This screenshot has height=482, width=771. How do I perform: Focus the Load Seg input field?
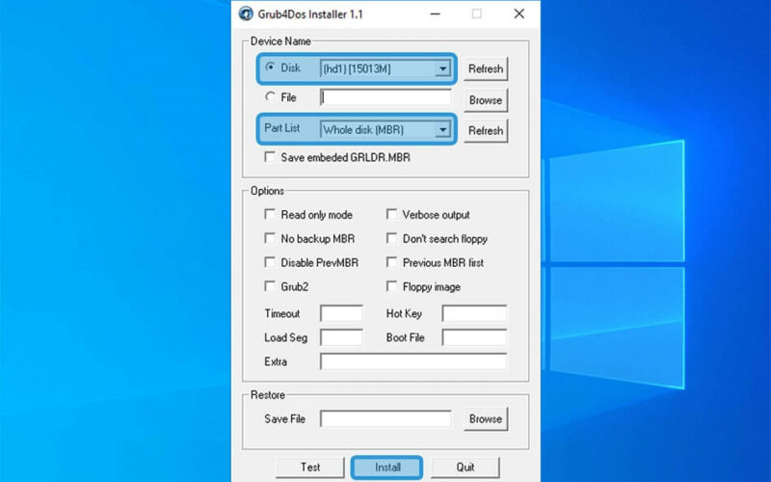point(341,337)
